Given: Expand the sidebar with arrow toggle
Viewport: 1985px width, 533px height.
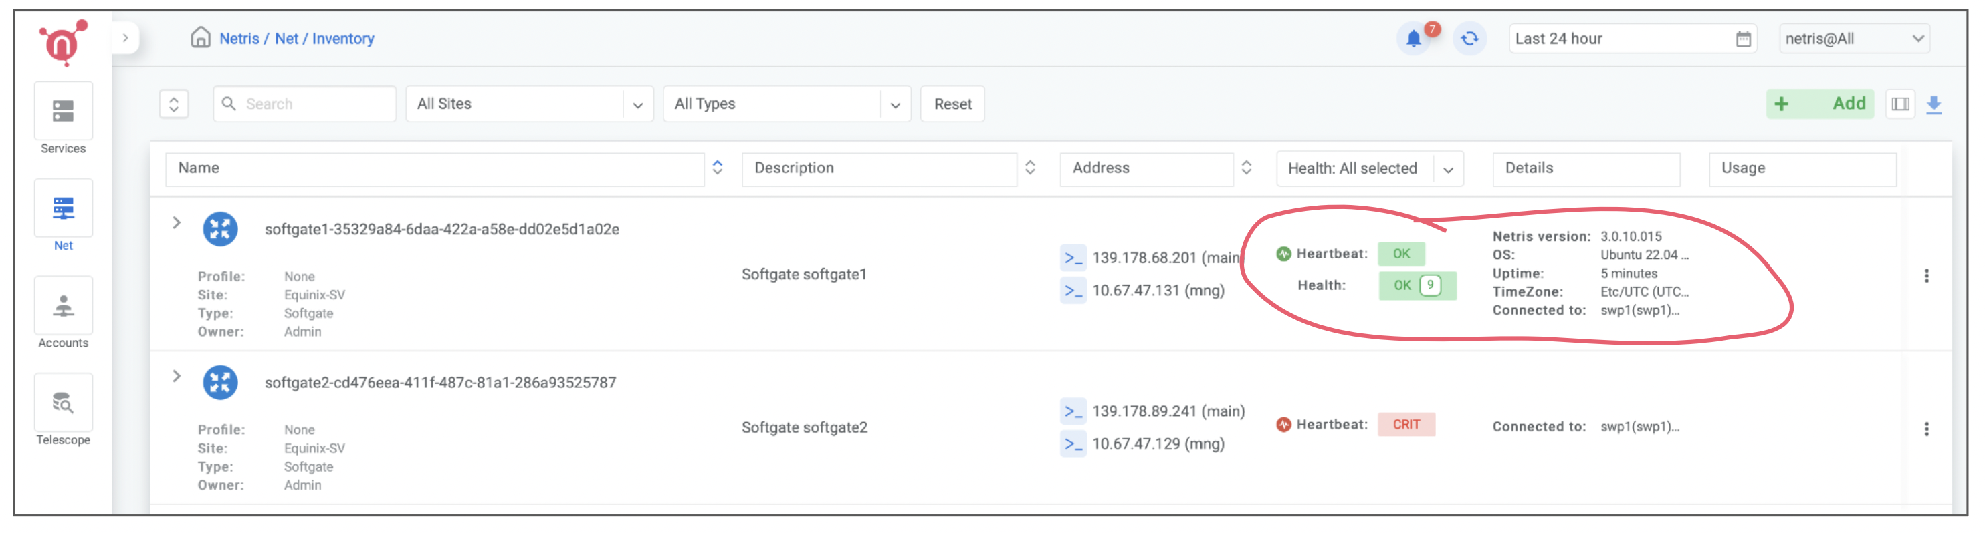Looking at the screenshot, I should coord(126,39).
